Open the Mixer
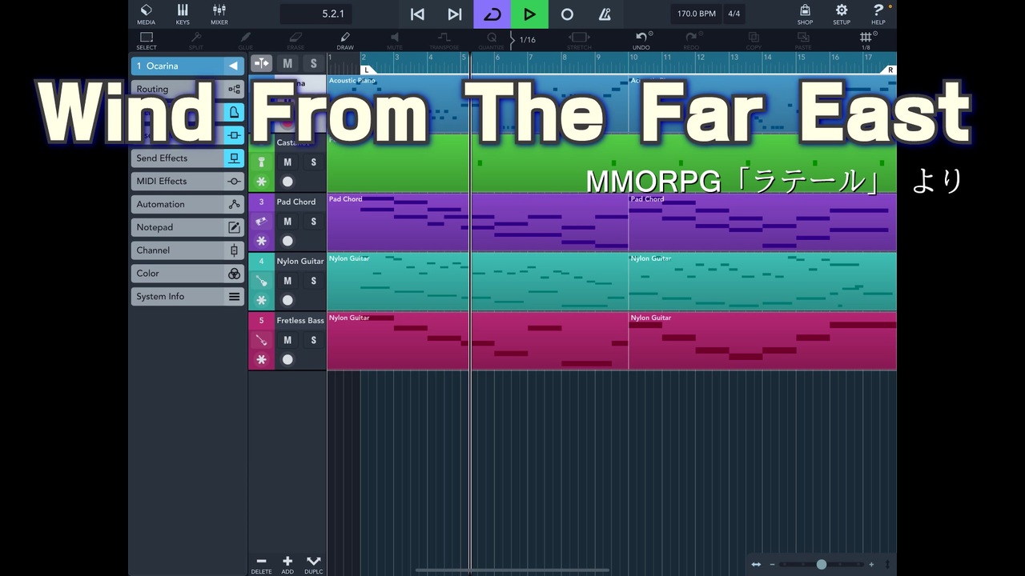 tap(219, 14)
